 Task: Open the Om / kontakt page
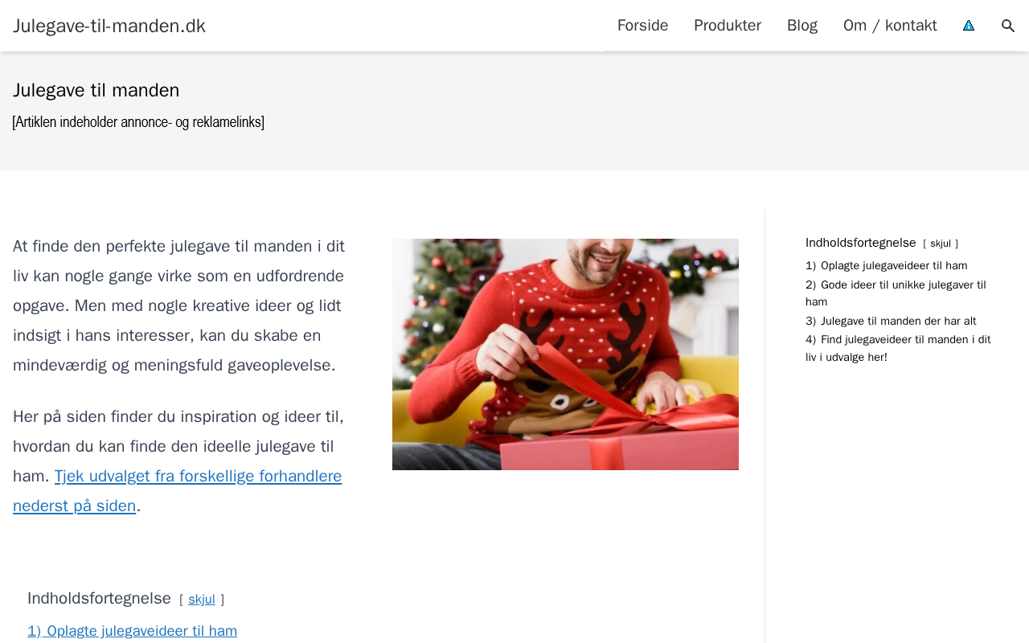click(x=890, y=26)
